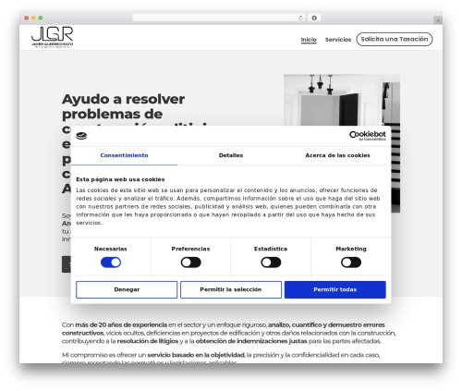Accept all cookies with Permitir todas
This screenshot has width=462, height=391.
[335, 289]
